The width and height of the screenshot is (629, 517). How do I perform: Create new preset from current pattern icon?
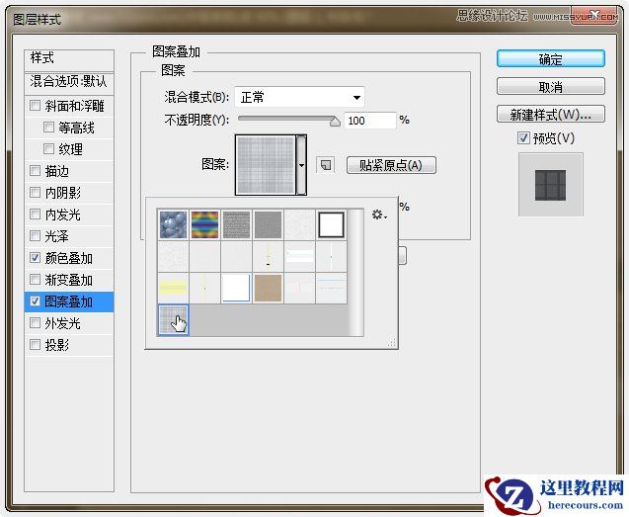point(326,165)
